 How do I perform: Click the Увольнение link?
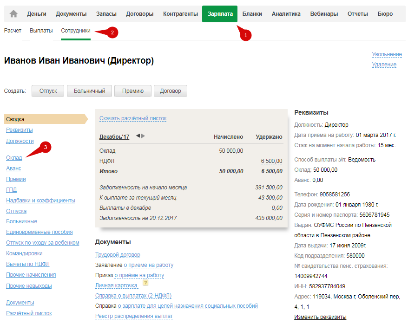click(387, 54)
